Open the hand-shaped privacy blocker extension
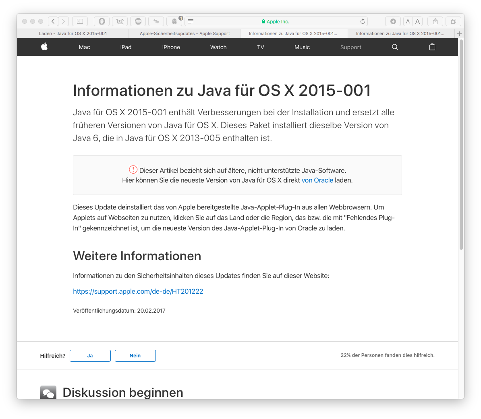 102,21
